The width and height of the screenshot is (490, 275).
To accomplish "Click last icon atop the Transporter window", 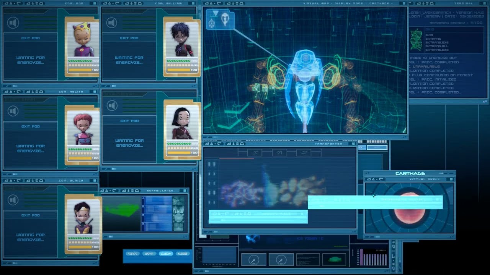I will (x=304, y=153).
